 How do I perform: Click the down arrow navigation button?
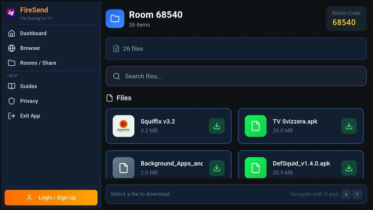click(357, 194)
